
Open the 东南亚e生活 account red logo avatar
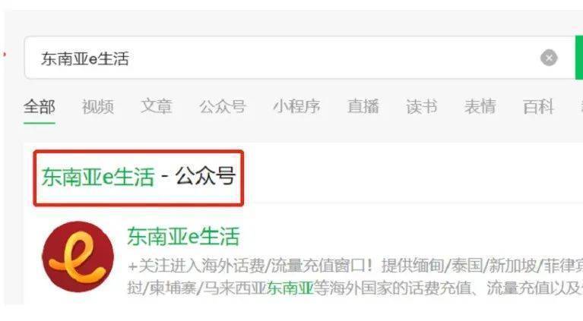tap(78, 256)
